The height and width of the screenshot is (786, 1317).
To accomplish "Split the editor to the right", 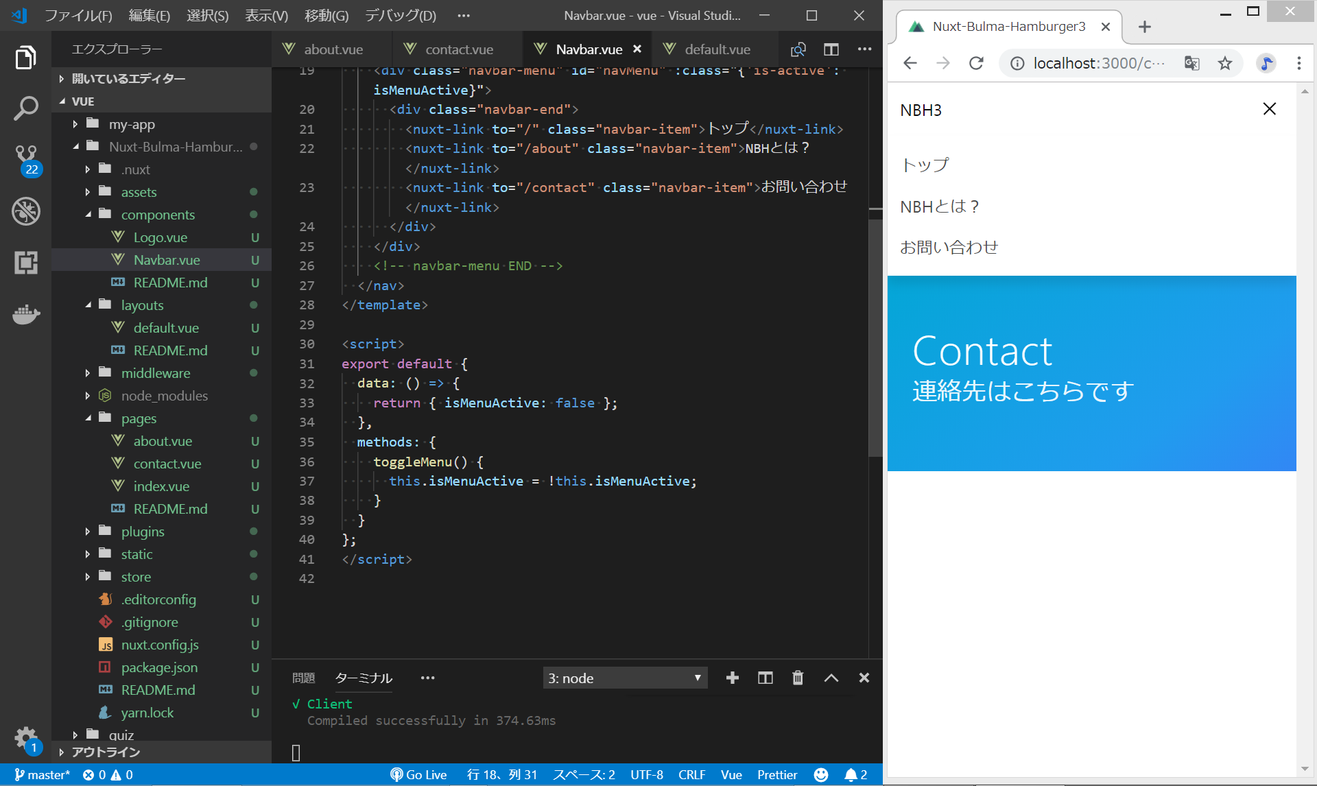I will 831,49.
